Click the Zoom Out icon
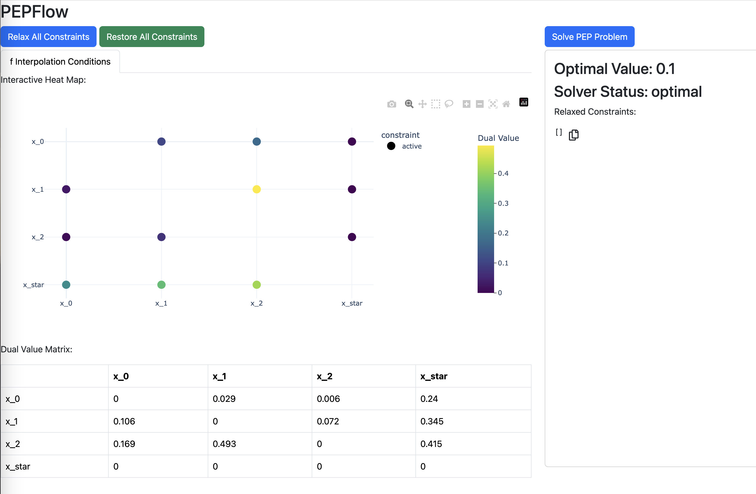 (x=480, y=104)
